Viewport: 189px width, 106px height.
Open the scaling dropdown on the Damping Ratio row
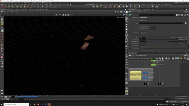[x=183, y=40]
